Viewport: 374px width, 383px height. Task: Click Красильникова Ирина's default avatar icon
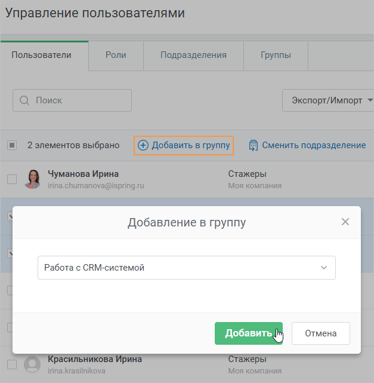(x=32, y=364)
